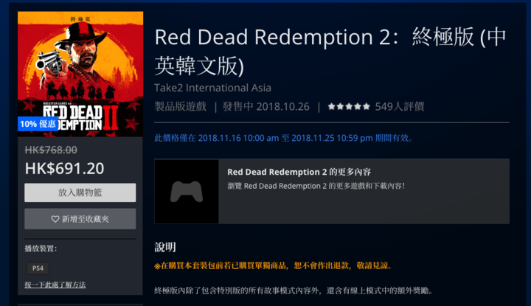Click the 瀏覽更多遊戲和下載內容 description text

pyautogui.click(x=316, y=186)
